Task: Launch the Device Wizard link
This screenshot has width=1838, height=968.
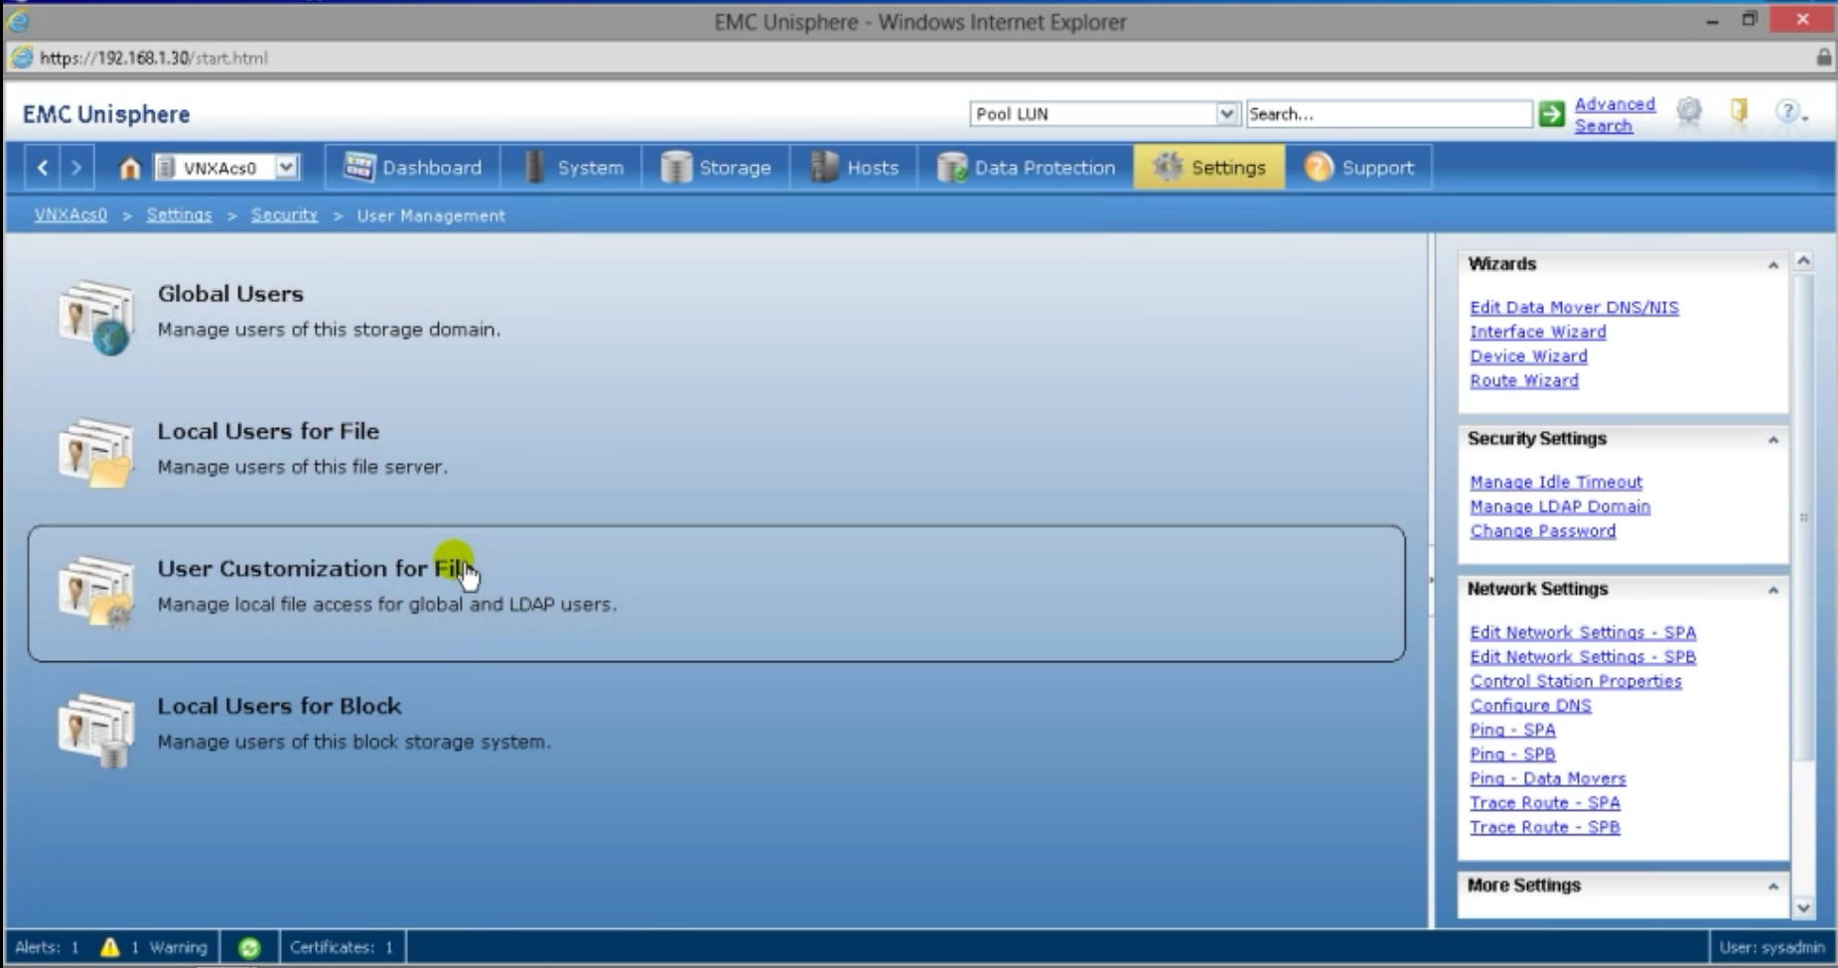Action: (x=1528, y=356)
